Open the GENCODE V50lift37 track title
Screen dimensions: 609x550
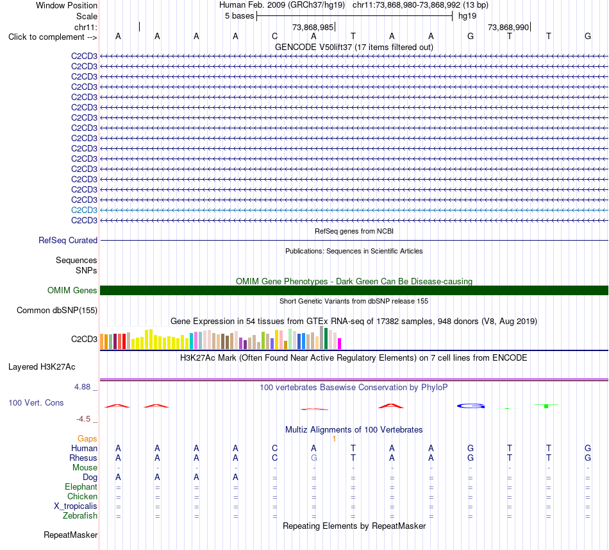354,47
